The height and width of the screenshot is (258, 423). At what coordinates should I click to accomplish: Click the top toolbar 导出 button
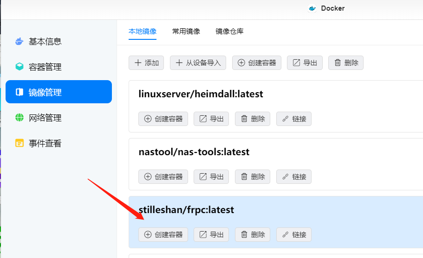305,63
